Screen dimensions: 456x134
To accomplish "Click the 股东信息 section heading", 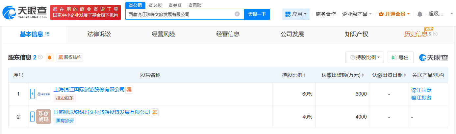I will click(x=20, y=57).
